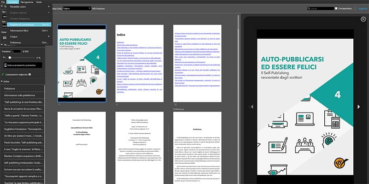The width and height of the screenshot is (369, 184).
Task: Select Informazioni libro menu entry
Action: 30,30
